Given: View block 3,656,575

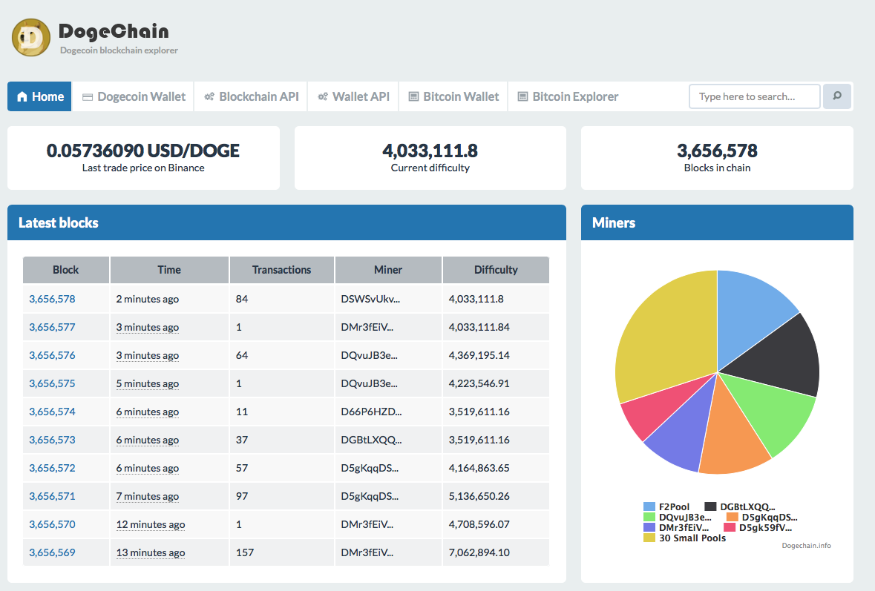Looking at the screenshot, I should click(x=52, y=383).
